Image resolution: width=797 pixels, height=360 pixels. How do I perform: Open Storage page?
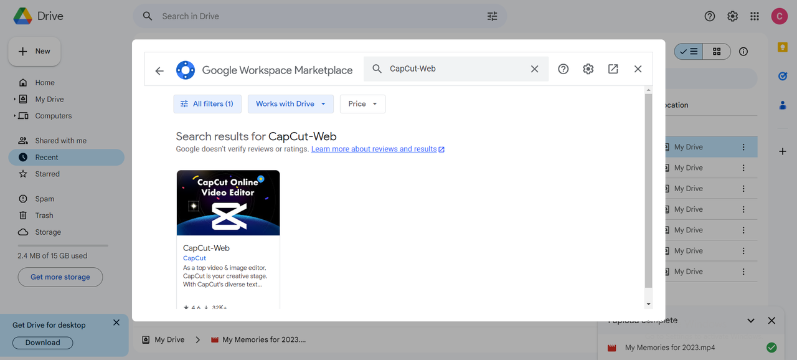[x=48, y=232]
